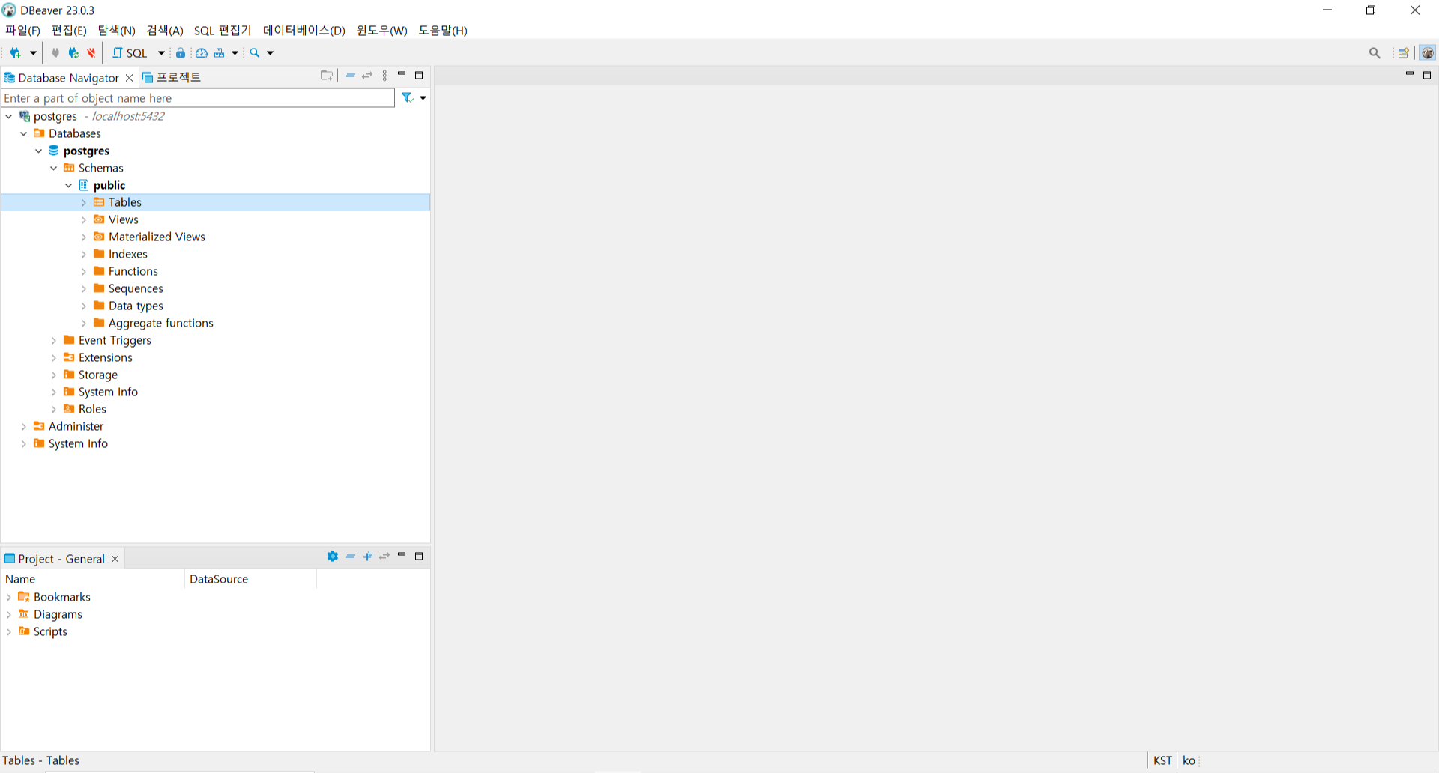Collapse the public schema node

coord(69,186)
